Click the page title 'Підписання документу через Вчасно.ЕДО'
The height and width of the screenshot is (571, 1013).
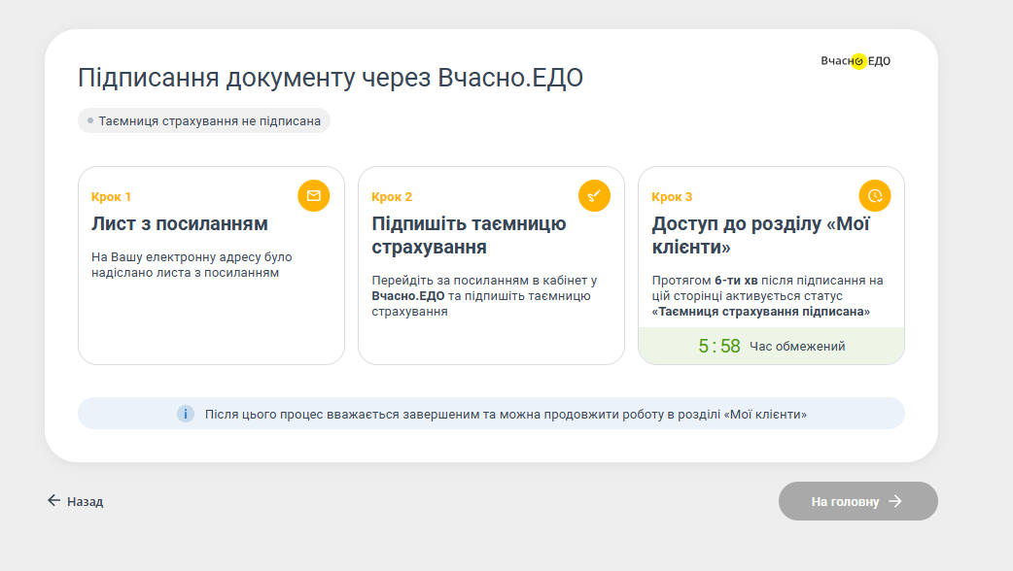click(331, 78)
